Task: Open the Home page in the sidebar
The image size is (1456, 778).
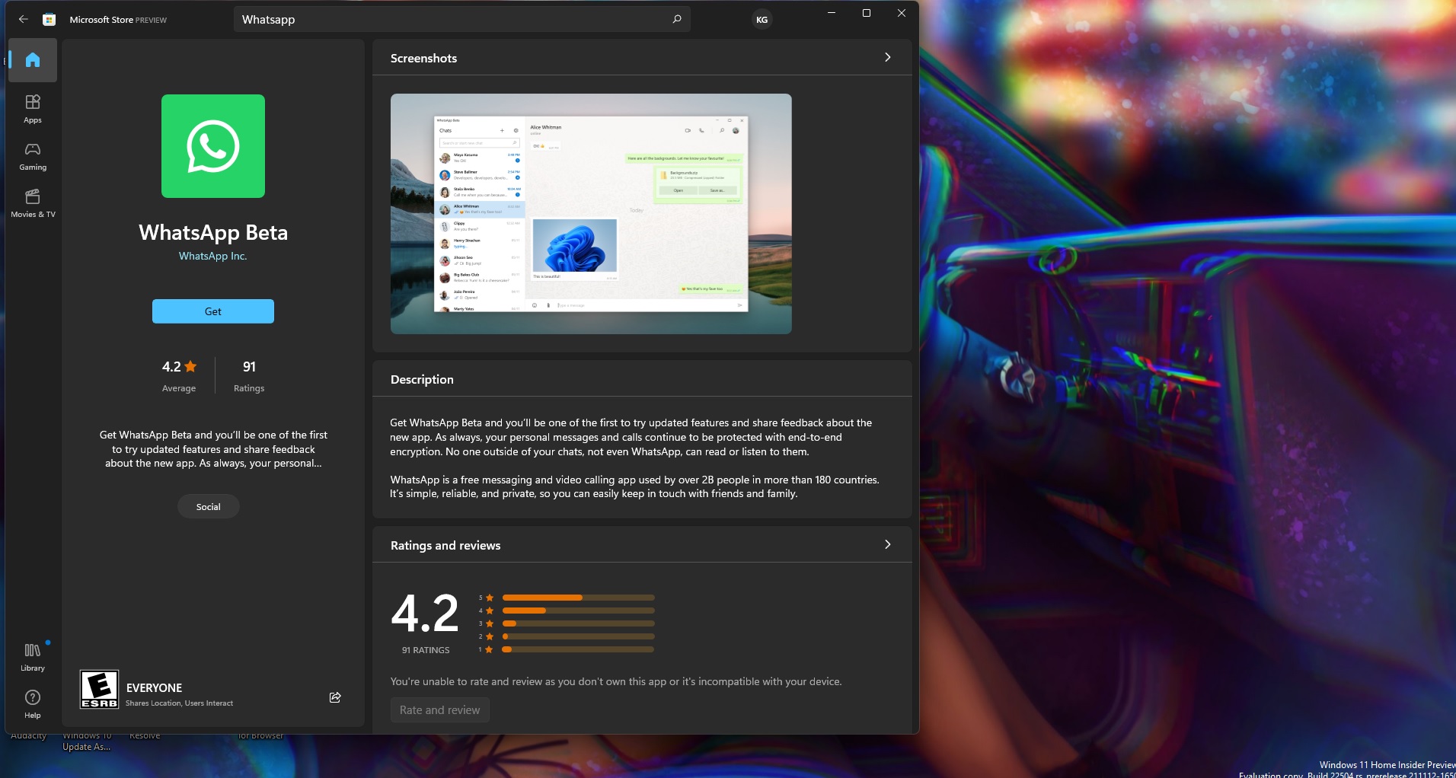Action: [x=33, y=60]
